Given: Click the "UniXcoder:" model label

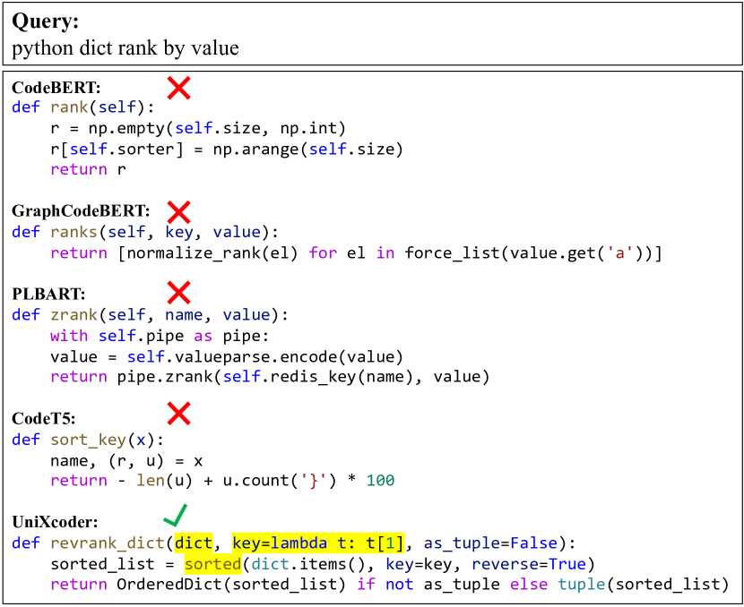Looking at the screenshot, I should (x=55, y=522).
